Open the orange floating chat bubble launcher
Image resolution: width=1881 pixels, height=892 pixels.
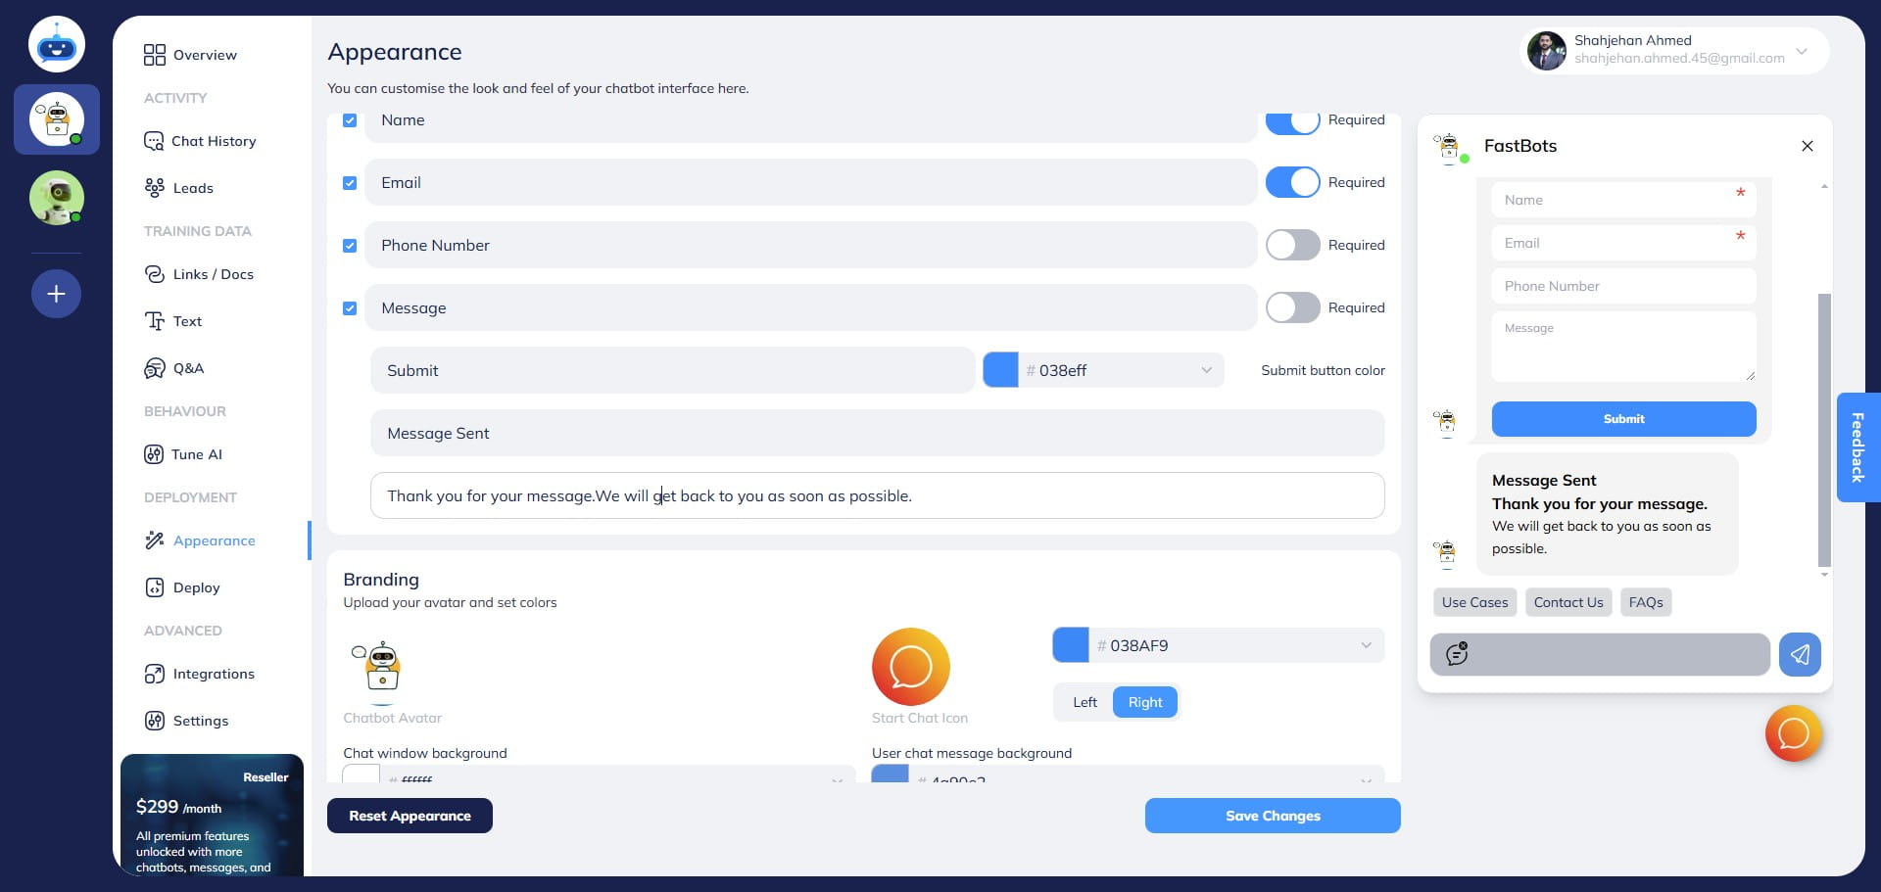tap(1793, 733)
